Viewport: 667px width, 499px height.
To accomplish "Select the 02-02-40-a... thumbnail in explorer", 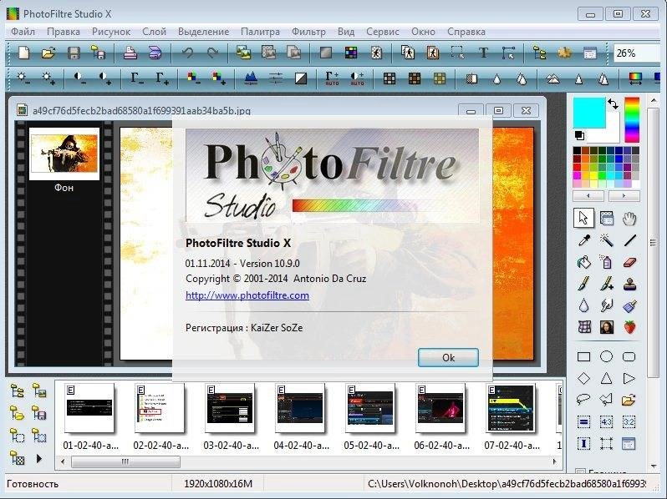I will pyautogui.click(x=160, y=408).
